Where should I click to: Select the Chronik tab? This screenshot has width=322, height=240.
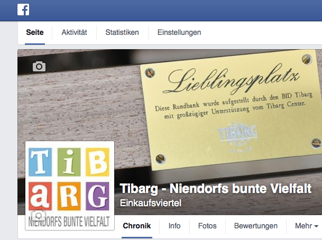[x=137, y=226]
